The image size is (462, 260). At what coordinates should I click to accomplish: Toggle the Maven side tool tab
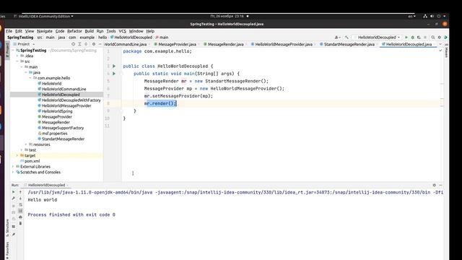point(446,50)
